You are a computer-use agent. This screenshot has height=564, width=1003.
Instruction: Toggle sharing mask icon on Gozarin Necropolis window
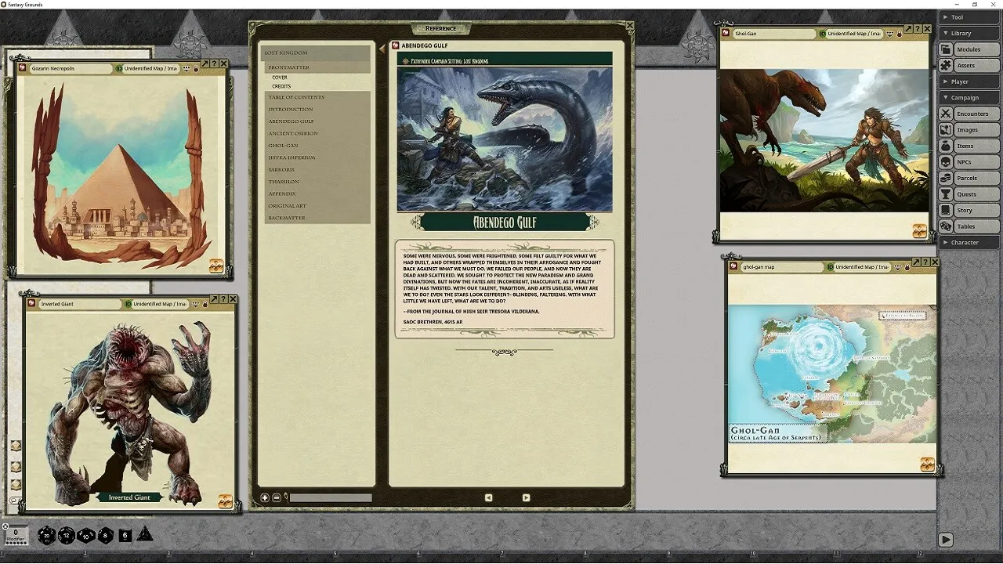(186, 68)
